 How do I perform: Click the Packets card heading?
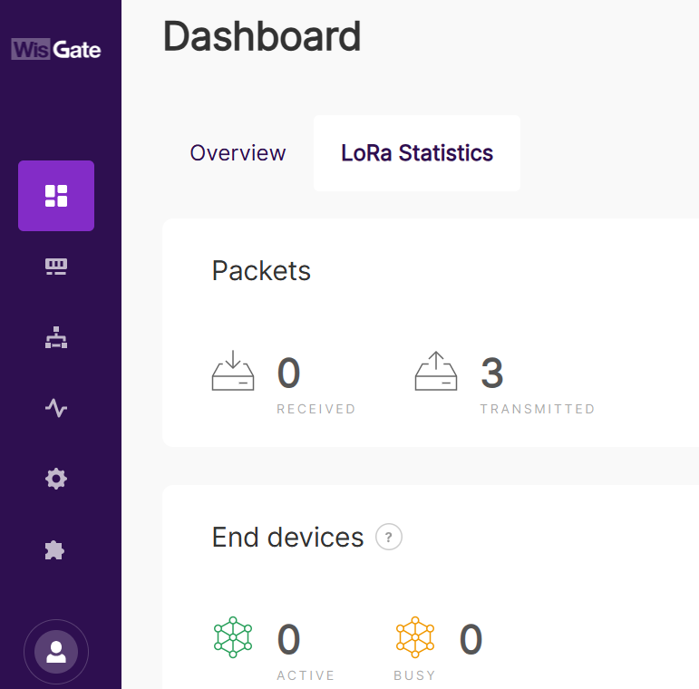261,270
